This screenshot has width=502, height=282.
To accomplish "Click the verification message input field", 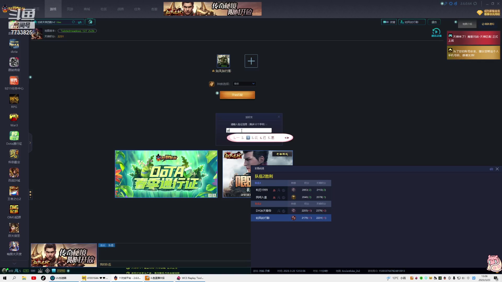I will point(249,130).
